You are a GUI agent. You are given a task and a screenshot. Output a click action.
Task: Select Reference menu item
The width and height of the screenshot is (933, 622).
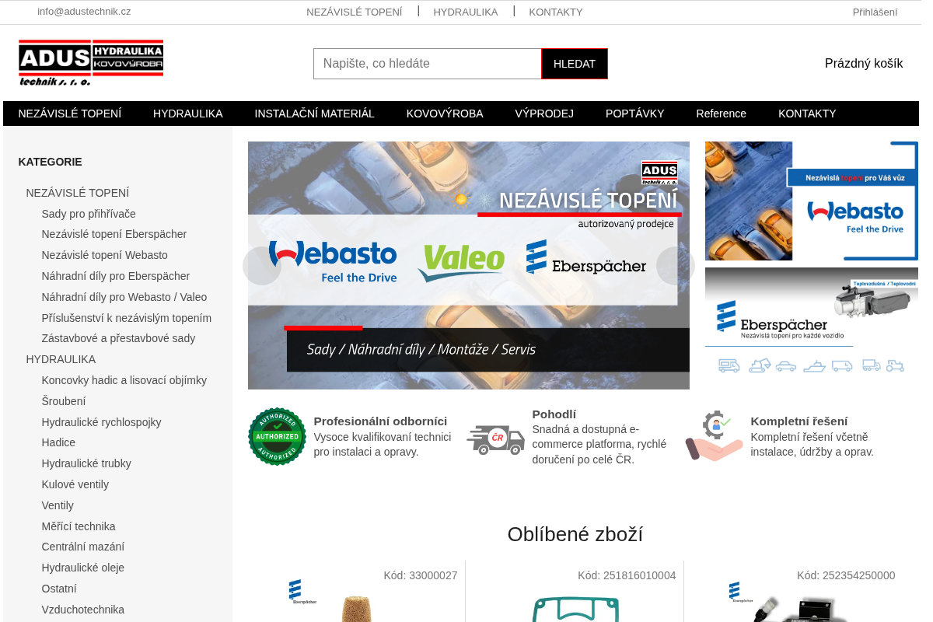point(722,114)
